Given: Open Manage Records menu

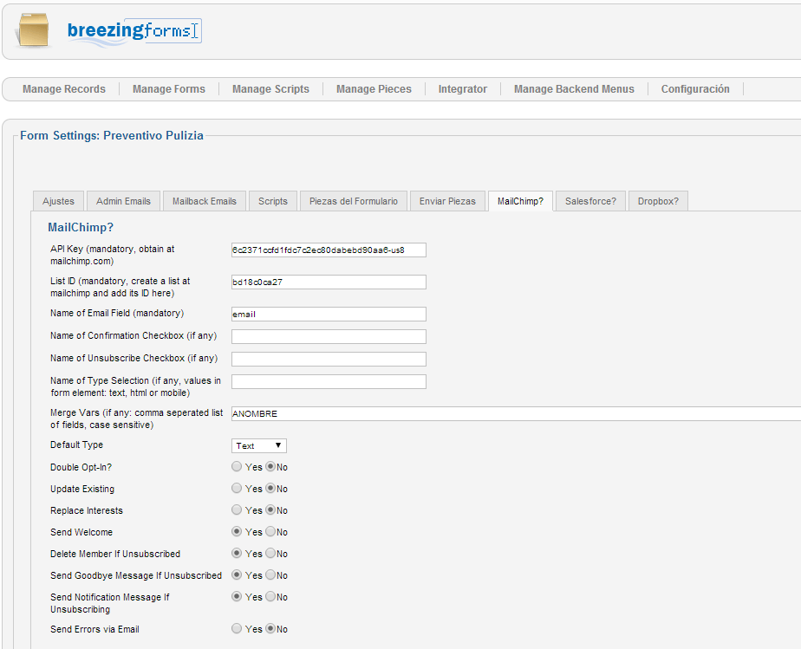Looking at the screenshot, I should pos(64,89).
